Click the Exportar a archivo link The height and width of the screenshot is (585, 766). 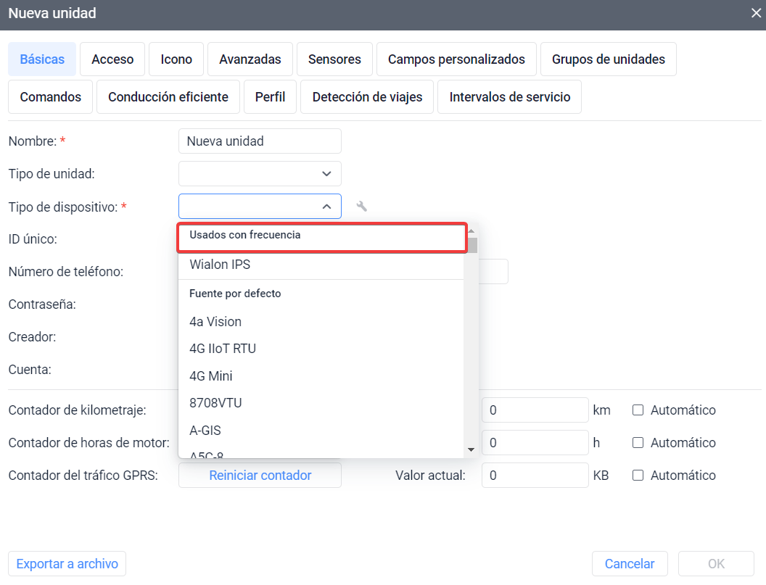67,563
